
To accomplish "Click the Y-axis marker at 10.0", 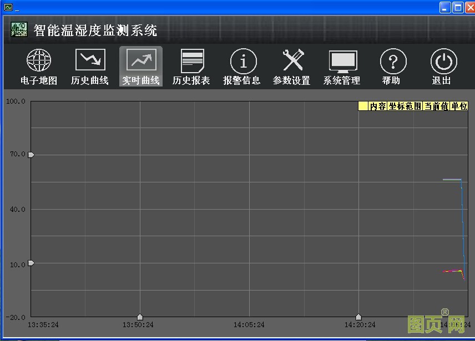I will pyautogui.click(x=31, y=263).
